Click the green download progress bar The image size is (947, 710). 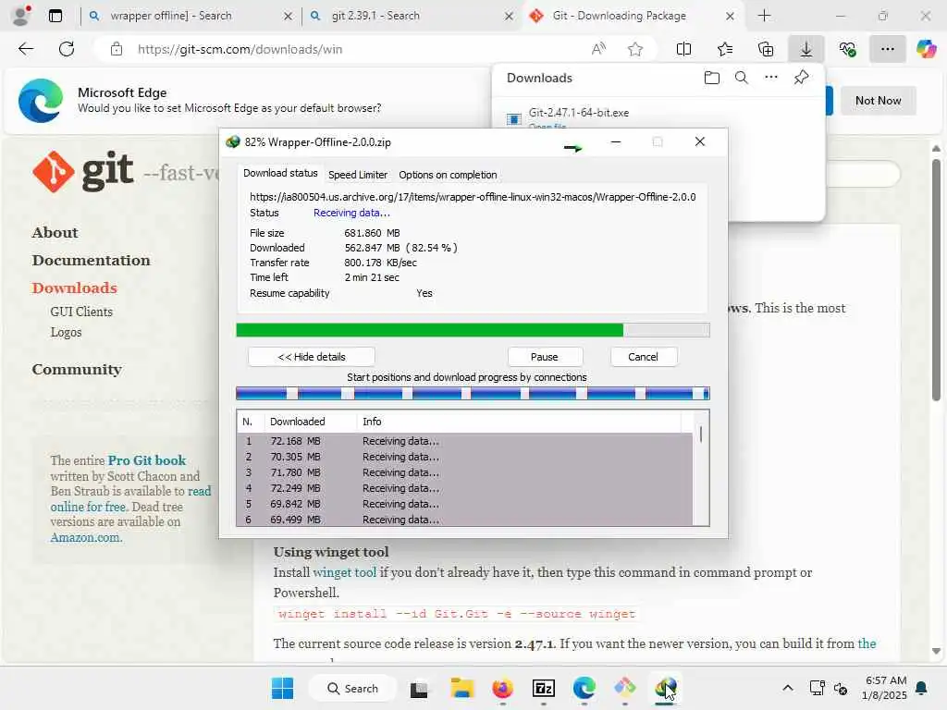coord(473,330)
